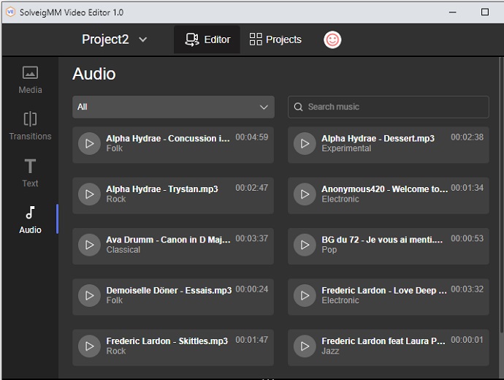
Task: Click the audio list vertical scrollbar
Action: (x=501, y=195)
